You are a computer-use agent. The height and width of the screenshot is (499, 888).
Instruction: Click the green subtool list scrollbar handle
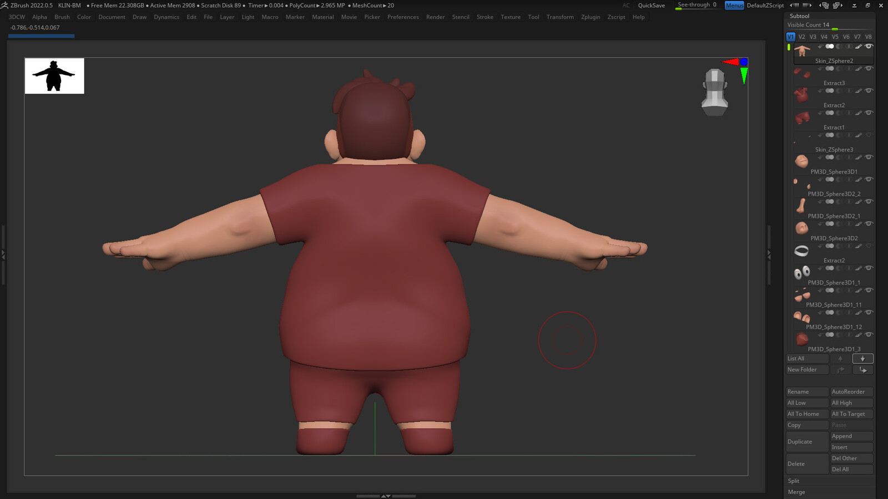pyautogui.click(x=789, y=48)
